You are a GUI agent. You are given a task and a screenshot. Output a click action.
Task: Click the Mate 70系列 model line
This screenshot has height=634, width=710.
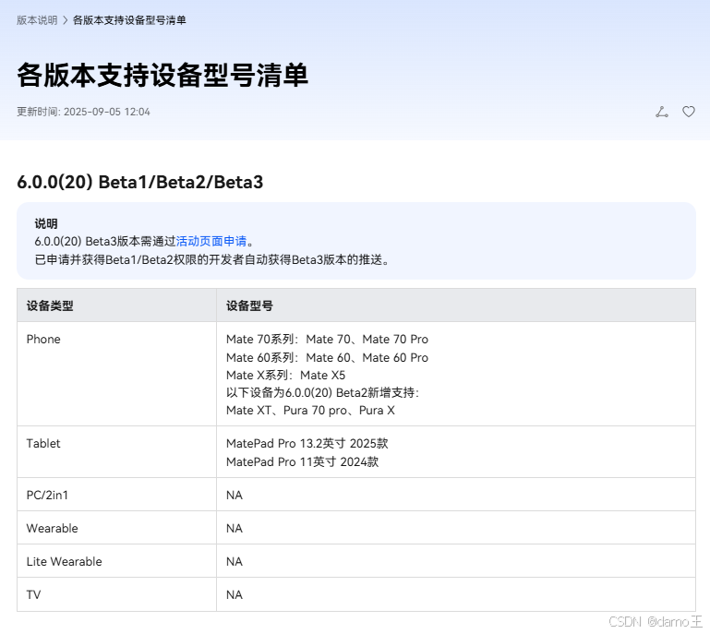click(x=327, y=339)
